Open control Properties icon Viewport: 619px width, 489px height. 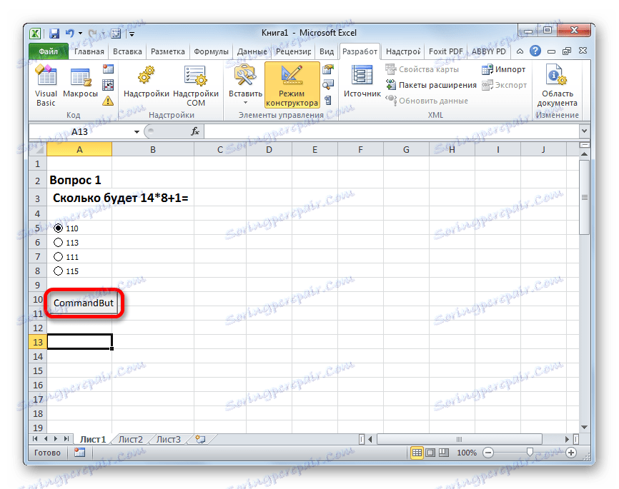(328, 69)
